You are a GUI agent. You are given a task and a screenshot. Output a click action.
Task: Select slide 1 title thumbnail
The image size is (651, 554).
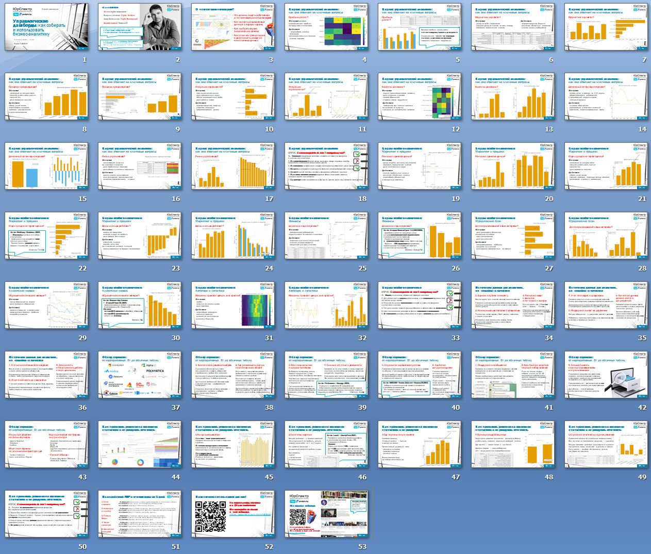click(x=46, y=27)
